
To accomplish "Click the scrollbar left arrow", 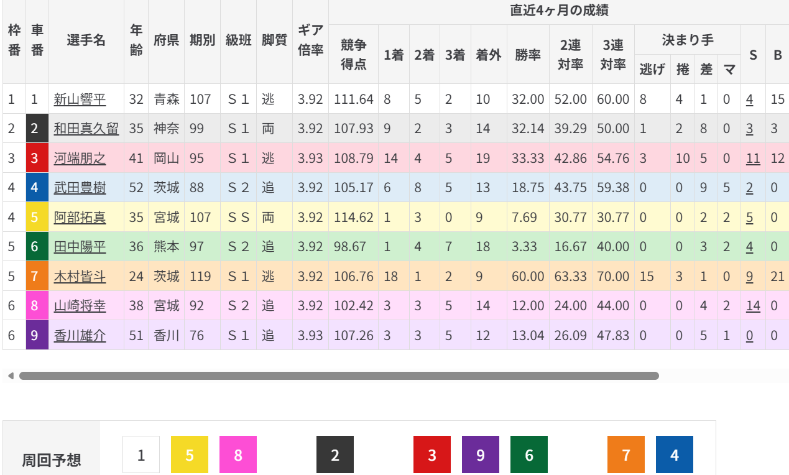I will point(10,376).
